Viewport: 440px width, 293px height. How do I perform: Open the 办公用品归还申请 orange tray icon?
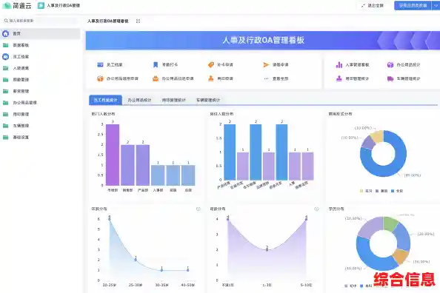coord(156,78)
